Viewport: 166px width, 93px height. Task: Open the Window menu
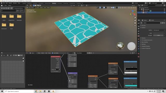tap(15, 3)
